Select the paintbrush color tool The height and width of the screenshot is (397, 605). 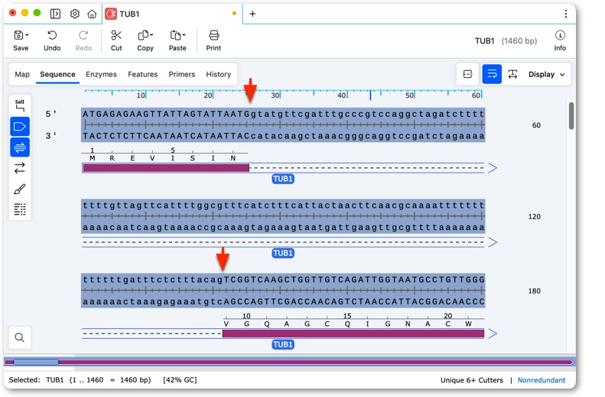point(20,189)
